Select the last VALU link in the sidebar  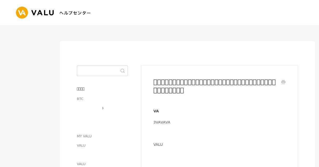(x=81, y=164)
